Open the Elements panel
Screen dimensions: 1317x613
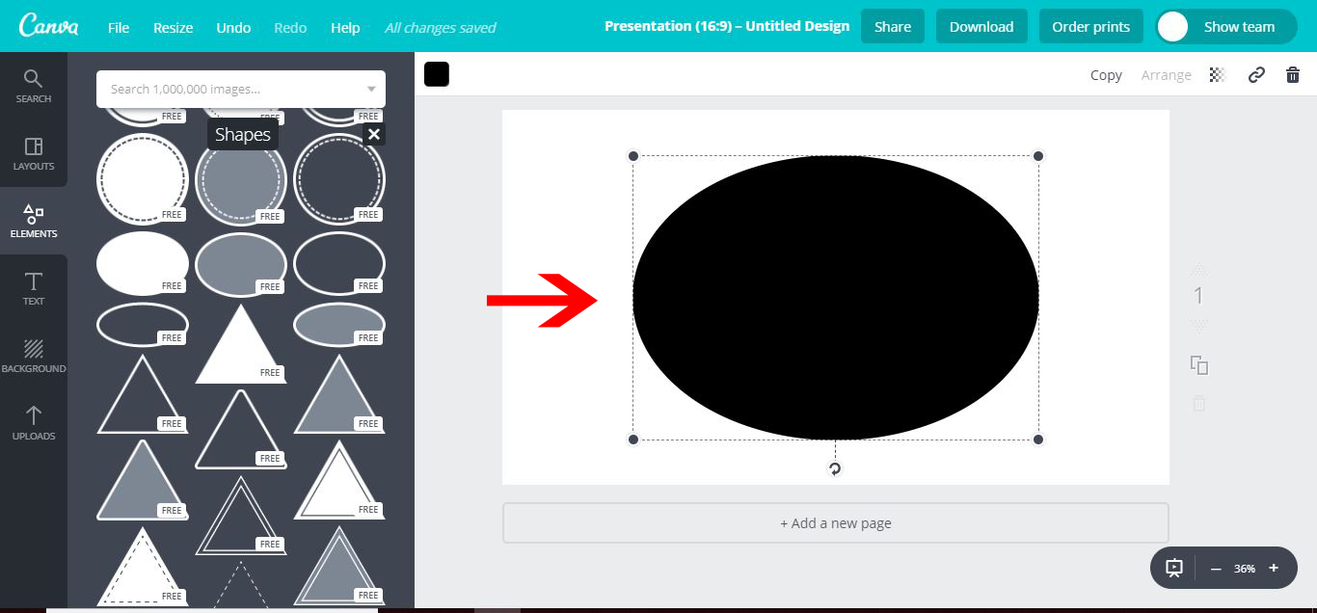(34, 220)
